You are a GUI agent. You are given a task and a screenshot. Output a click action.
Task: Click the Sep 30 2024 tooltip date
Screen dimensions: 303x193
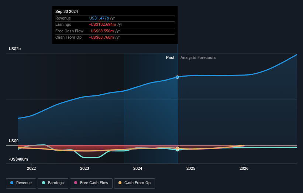pyautogui.click(x=67, y=11)
